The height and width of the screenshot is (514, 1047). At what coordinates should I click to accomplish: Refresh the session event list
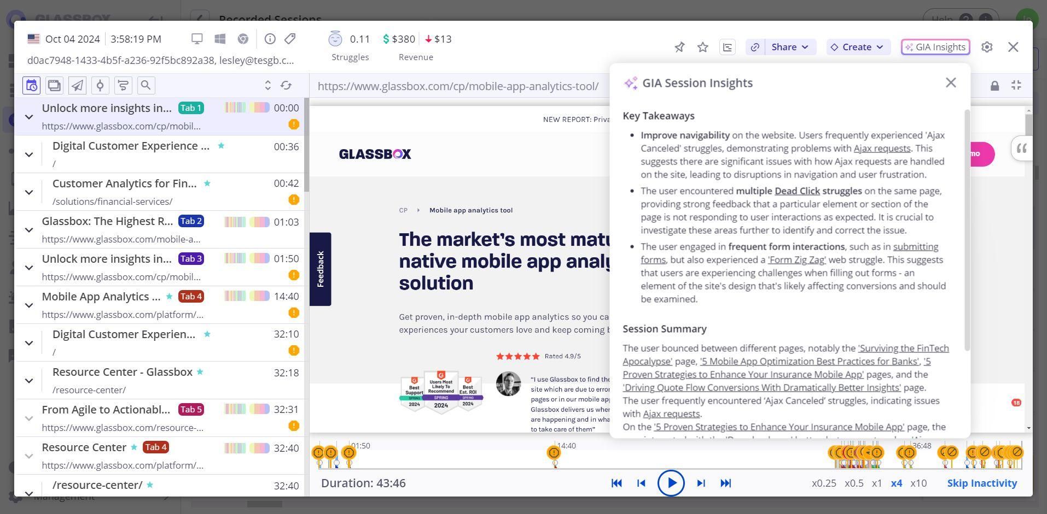pos(286,85)
